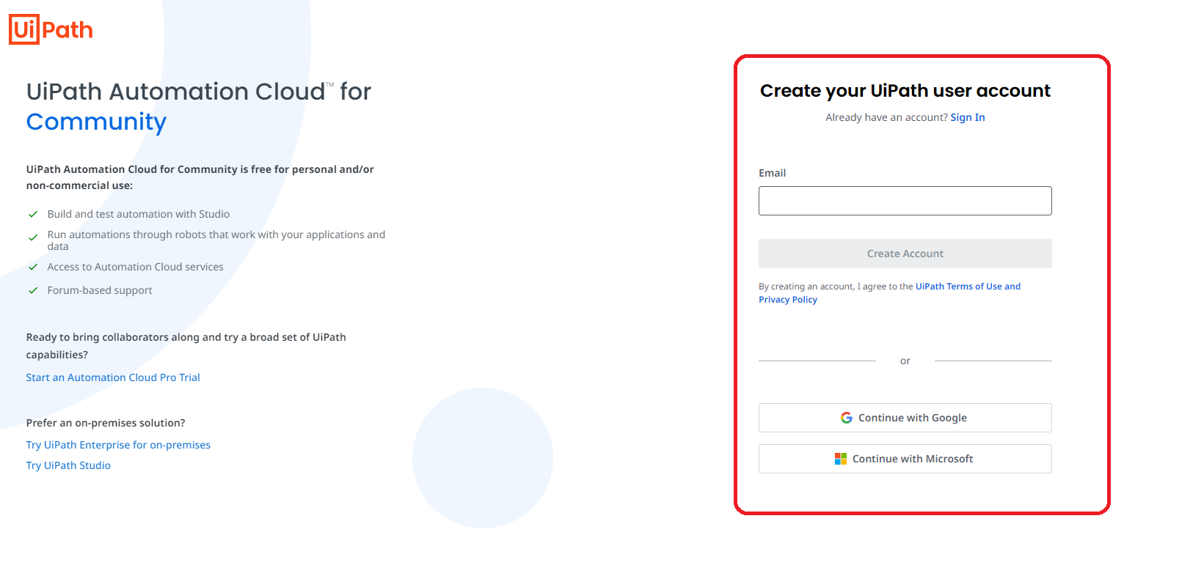This screenshot has width=1179, height=587.
Task: Choose Continue with Google
Action: pyautogui.click(x=905, y=418)
